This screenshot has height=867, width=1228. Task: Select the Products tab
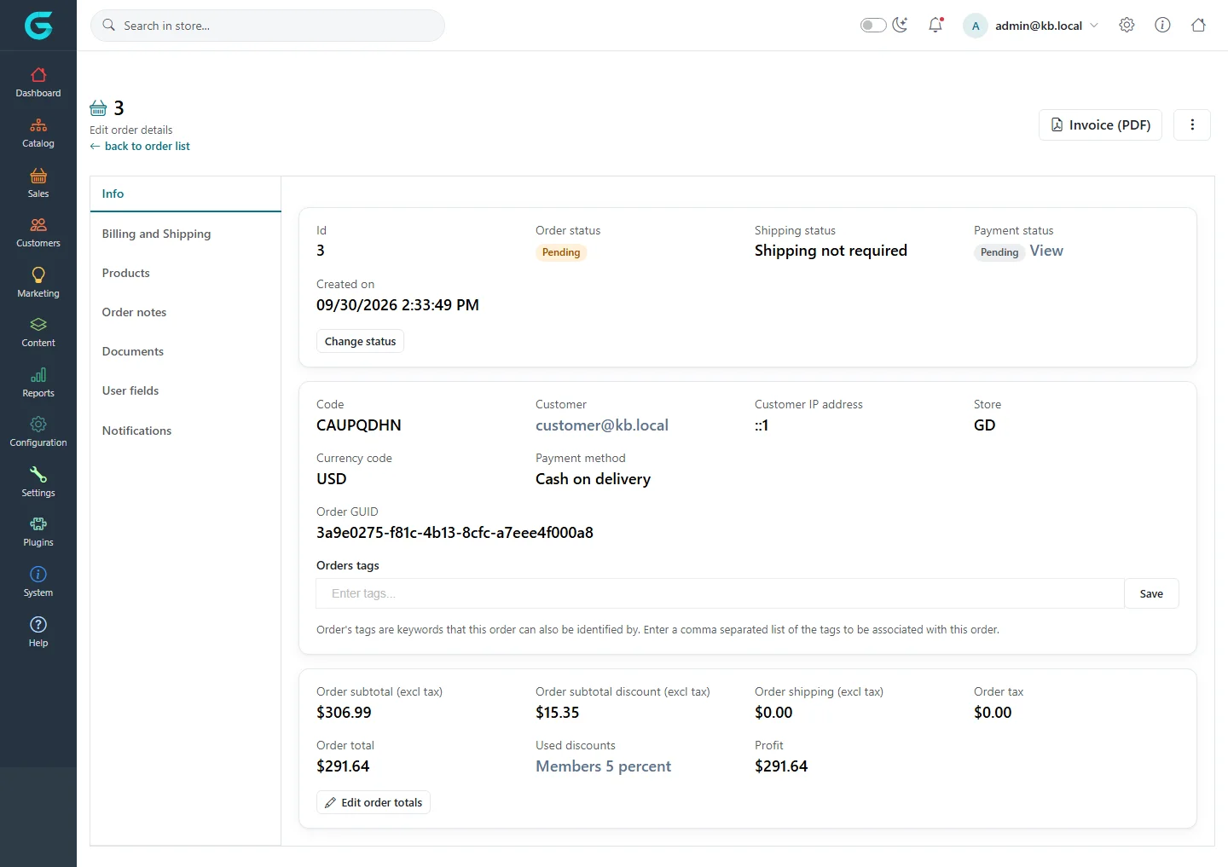tap(186, 273)
